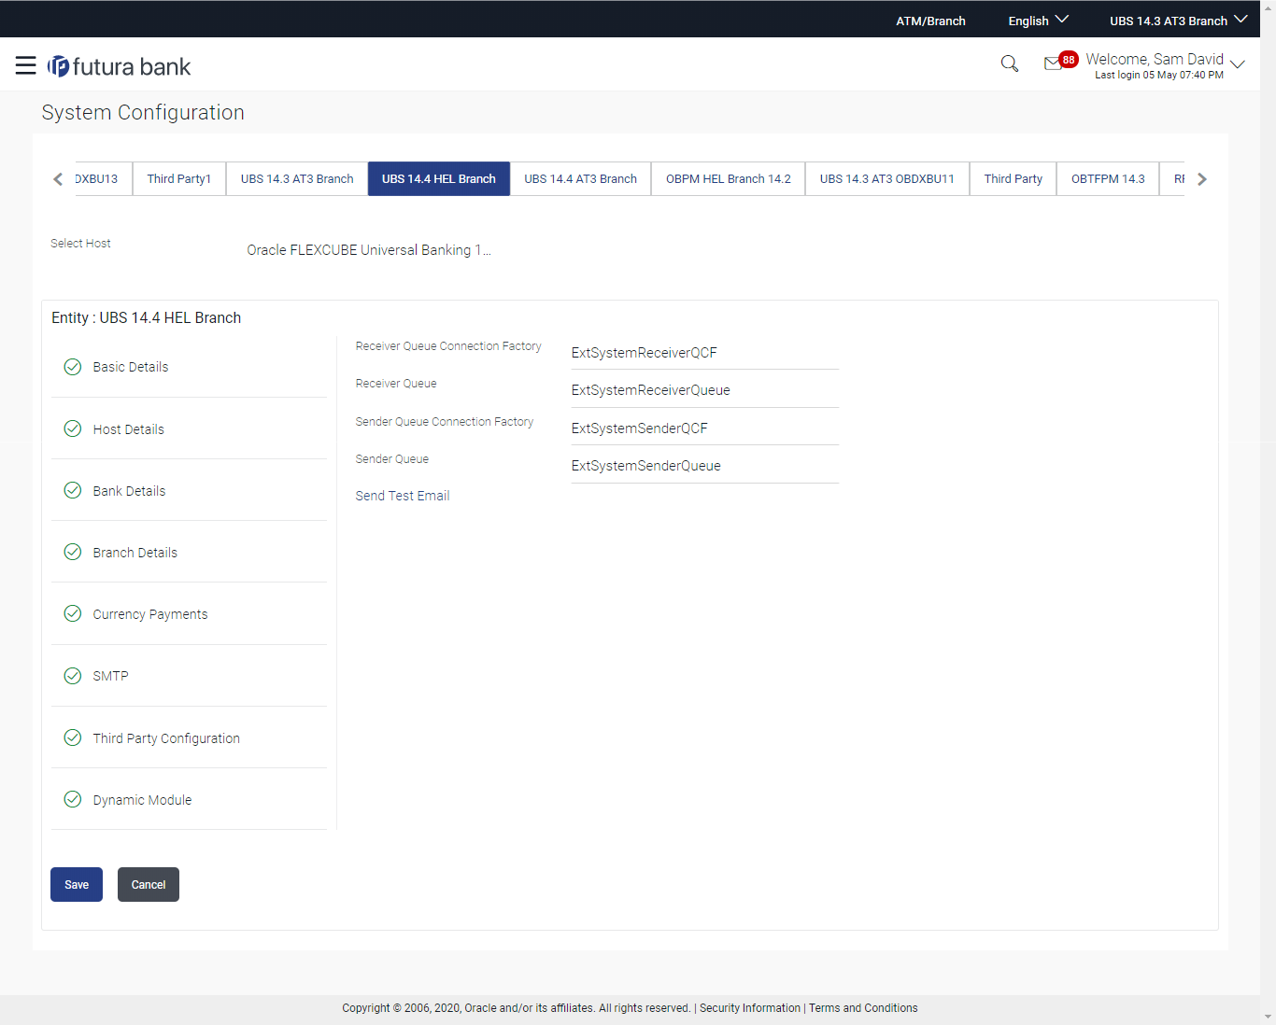The image size is (1276, 1025).
Task: Edit the Receiver Queue Connection Factory field
Action: 705,353
